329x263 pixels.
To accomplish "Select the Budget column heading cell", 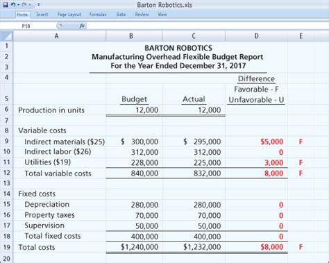I will 134,99.
